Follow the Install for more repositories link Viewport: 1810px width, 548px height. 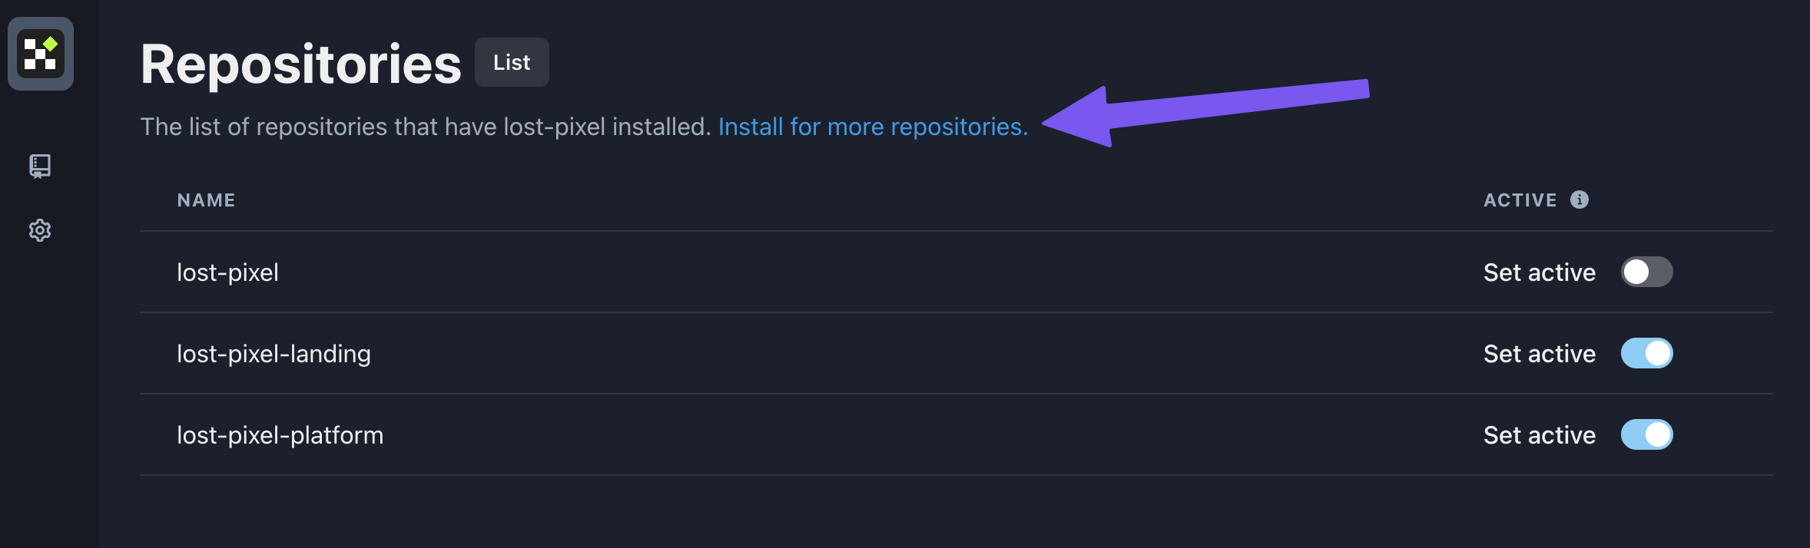click(873, 127)
